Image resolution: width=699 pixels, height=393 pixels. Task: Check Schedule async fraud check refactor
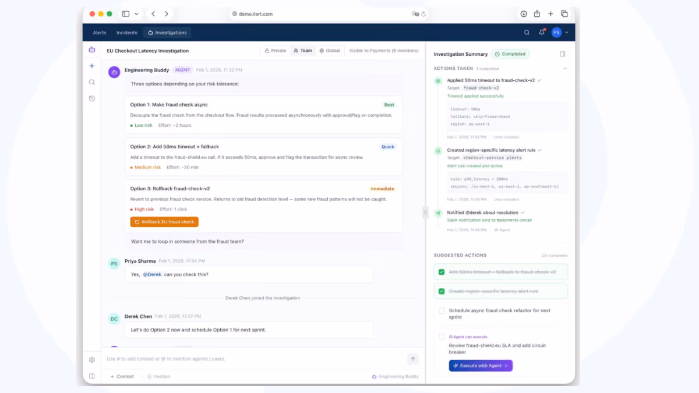442,310
